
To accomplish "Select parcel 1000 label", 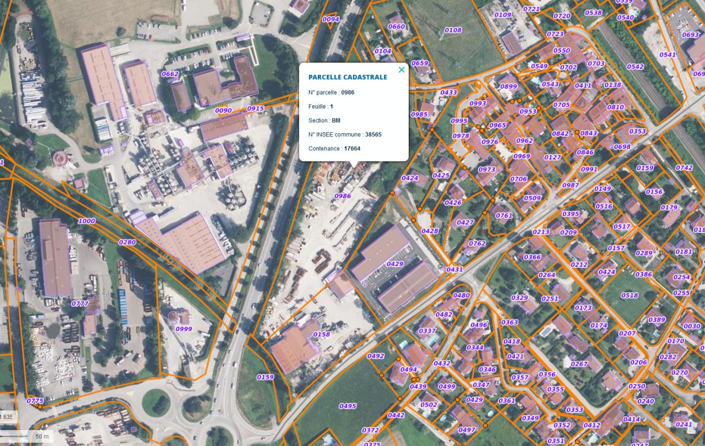I will pyautogui.click(x=86, y=221).
